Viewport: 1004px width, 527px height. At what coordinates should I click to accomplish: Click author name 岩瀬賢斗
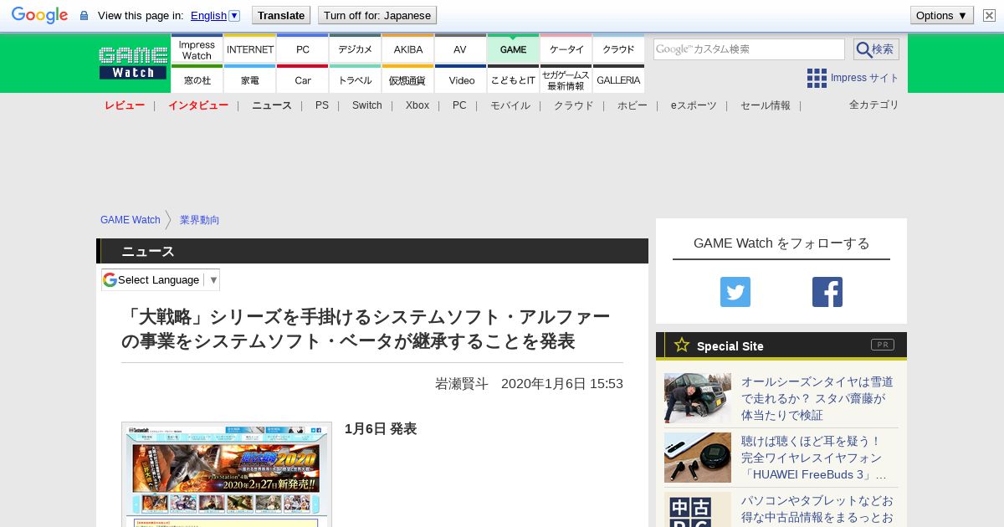[462, 384]
